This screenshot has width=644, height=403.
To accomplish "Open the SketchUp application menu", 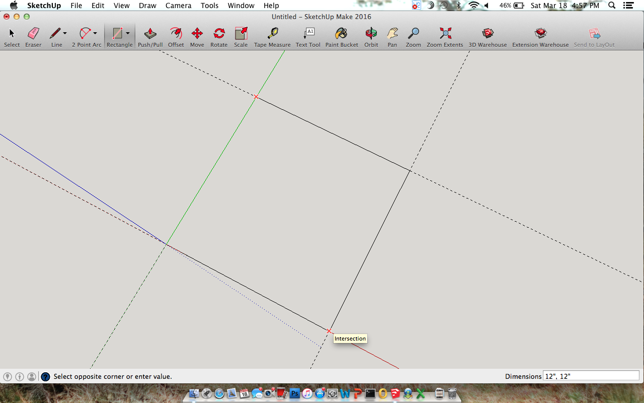I will [44, 6].
